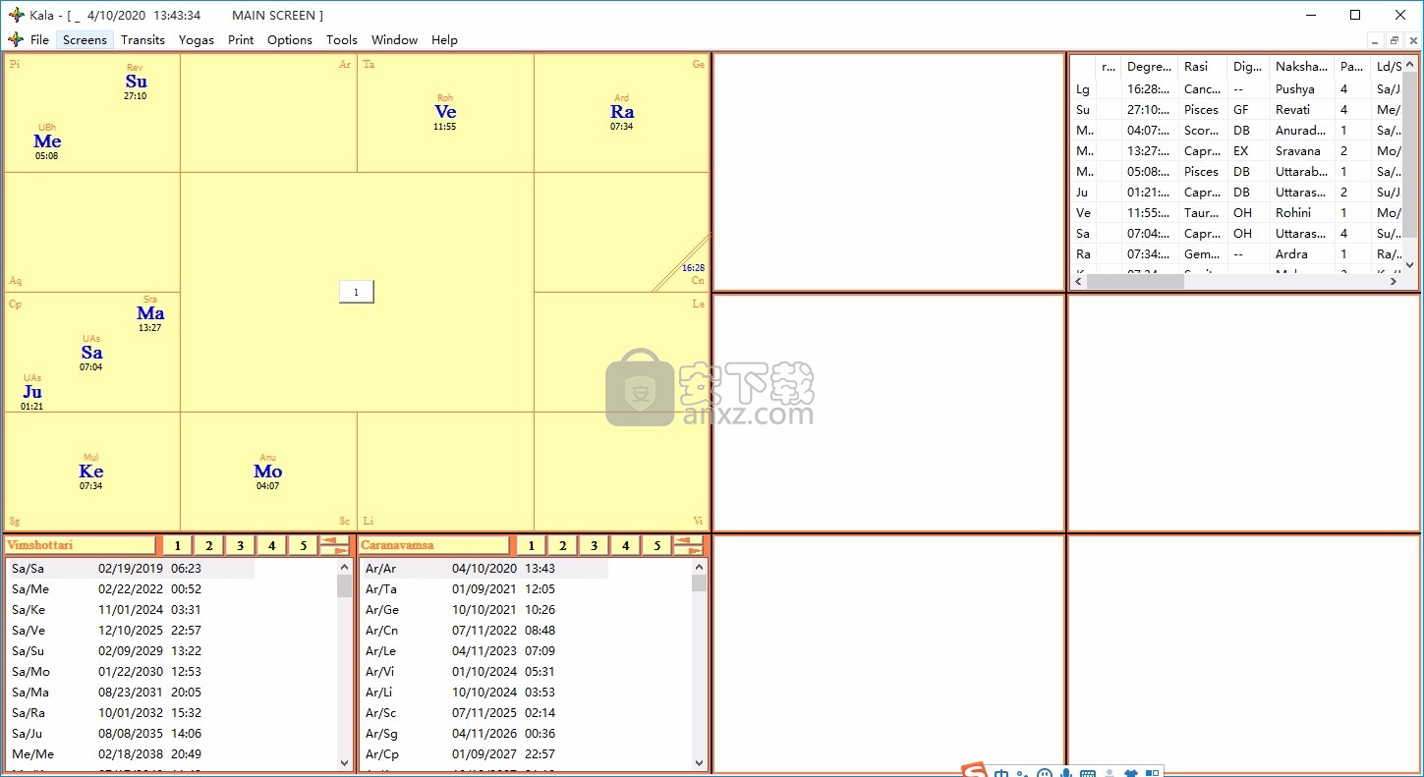
Task: Select the Lg row in planet table
Action: (x=1238, y=89)
